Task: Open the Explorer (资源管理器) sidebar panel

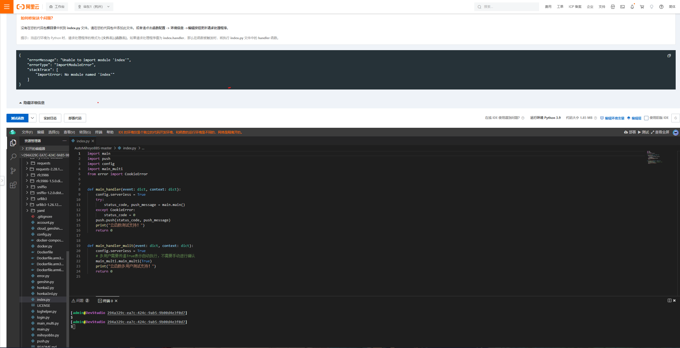Action: pos(13,143)
